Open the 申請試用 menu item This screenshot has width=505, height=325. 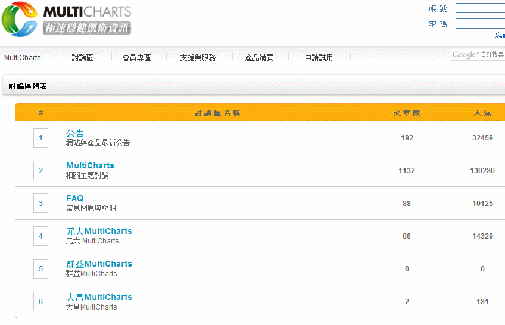click(319, 58)
